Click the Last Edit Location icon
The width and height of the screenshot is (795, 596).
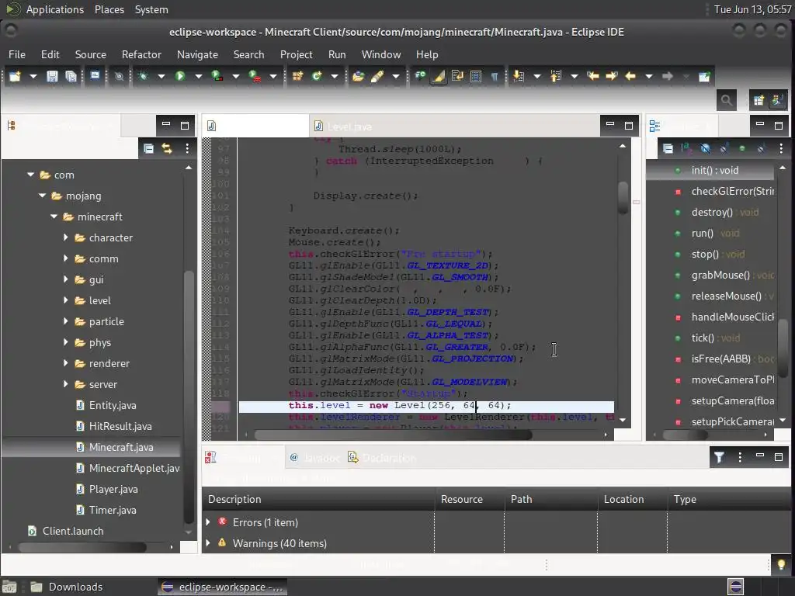[x=592, y=76]
